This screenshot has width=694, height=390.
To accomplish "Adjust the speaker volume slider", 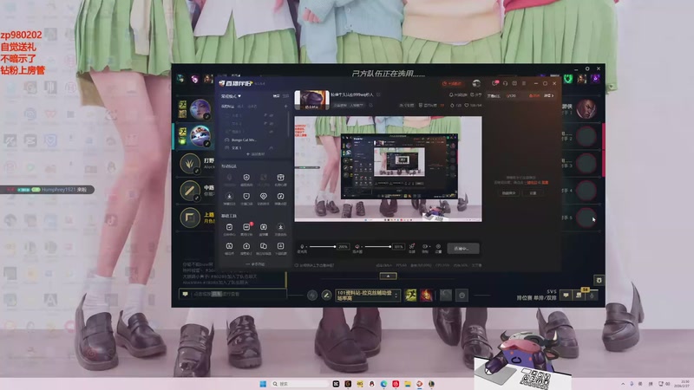I will coord(377,246).
